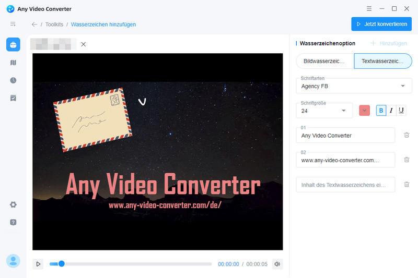Click the Wasserzeichenoption heading
The height and width of the screenshot is (278, 418).
point(328,43)
